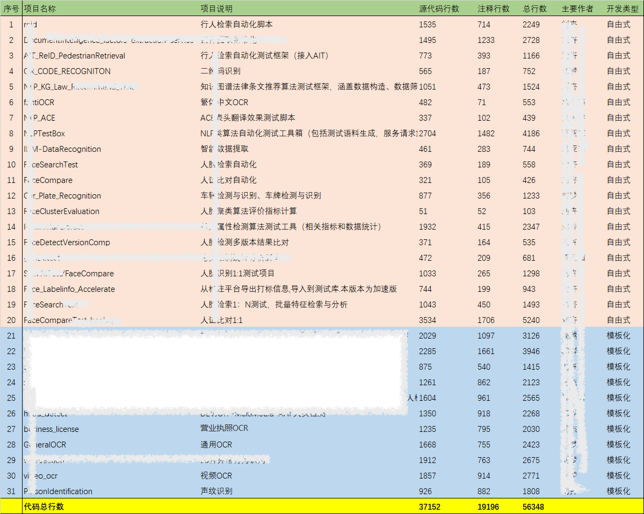644x514 pixels.
Task: Click total lines value 2123
Action: coord(531,383)
